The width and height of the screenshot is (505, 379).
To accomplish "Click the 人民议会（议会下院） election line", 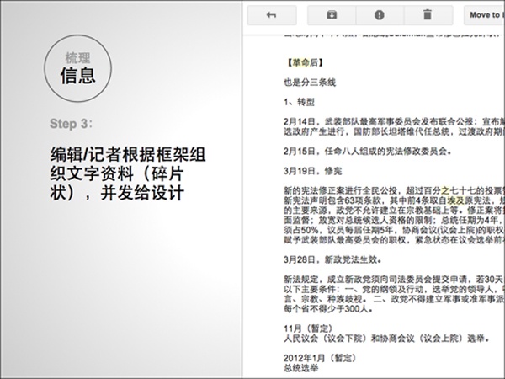I will (x=387, y=339).
